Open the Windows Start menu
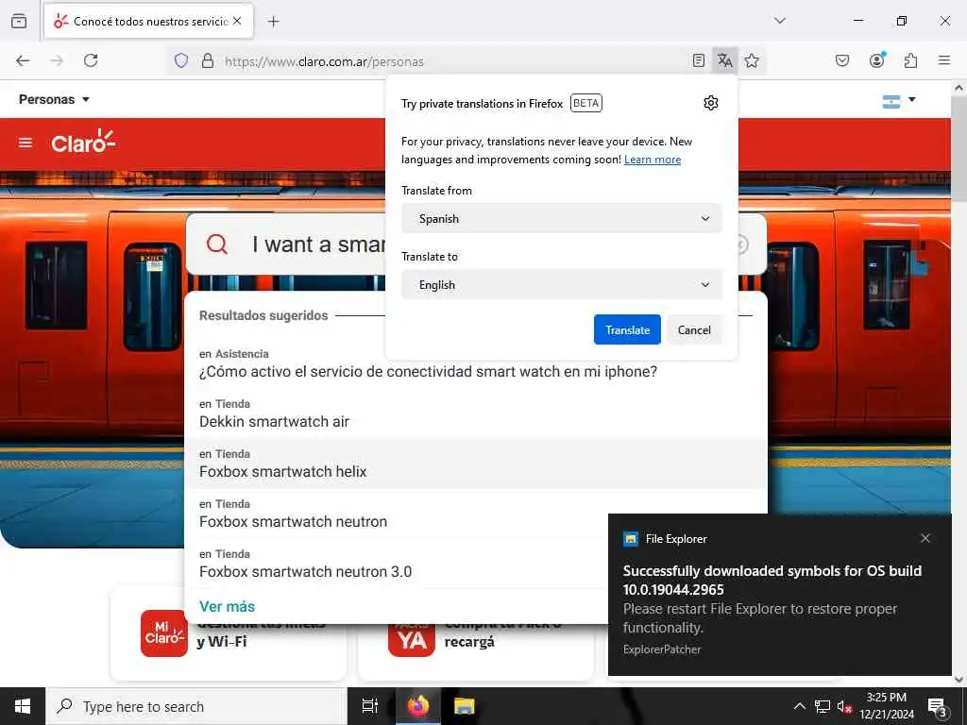The image size is (967, 725). (23, 706)
